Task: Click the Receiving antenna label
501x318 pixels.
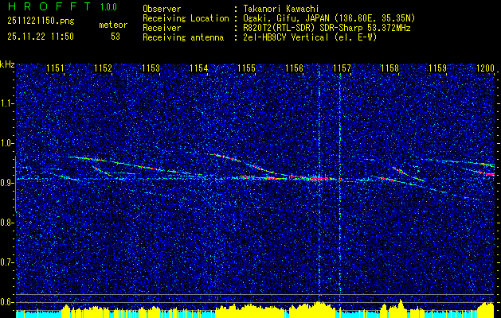Action: 183,37
